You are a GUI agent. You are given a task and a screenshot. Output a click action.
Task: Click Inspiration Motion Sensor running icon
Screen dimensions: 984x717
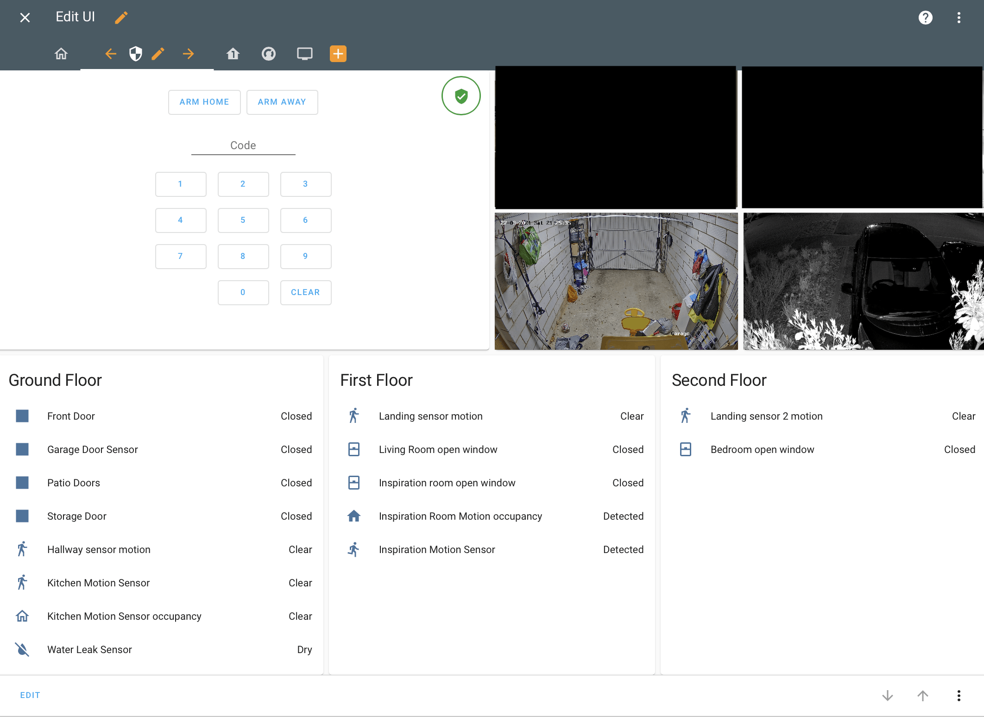354,549
